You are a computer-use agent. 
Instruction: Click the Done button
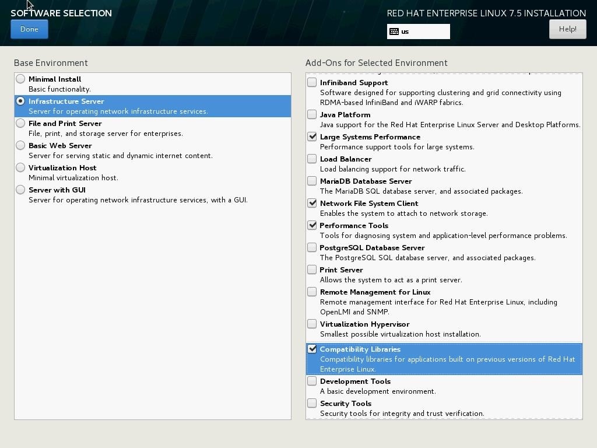point(29,29)
